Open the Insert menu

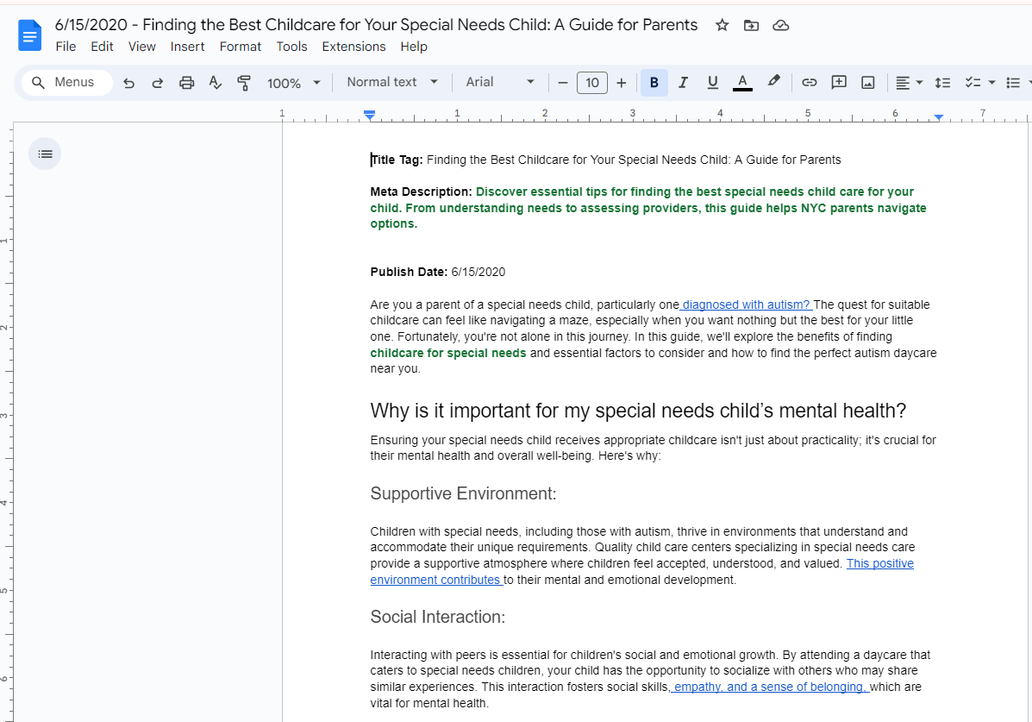(x=188, y=47)
